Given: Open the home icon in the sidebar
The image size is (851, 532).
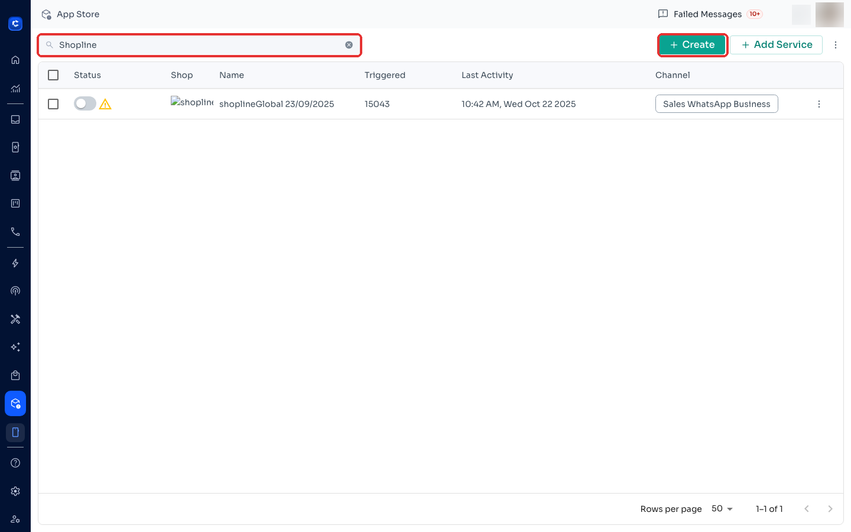Looking at the screenshot, I should [x=15, y=60].
